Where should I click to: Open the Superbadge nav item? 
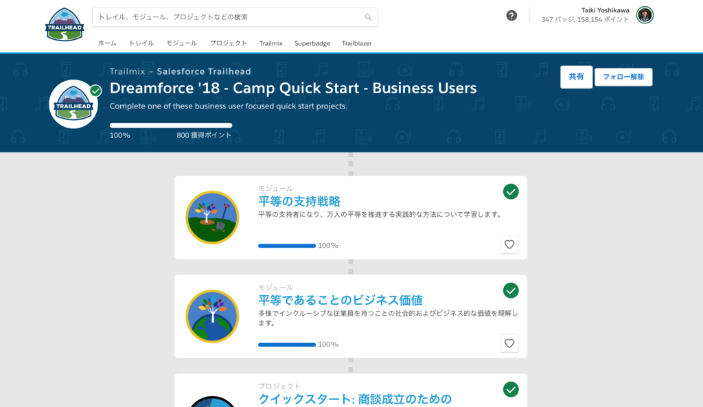tap(312, 43)
